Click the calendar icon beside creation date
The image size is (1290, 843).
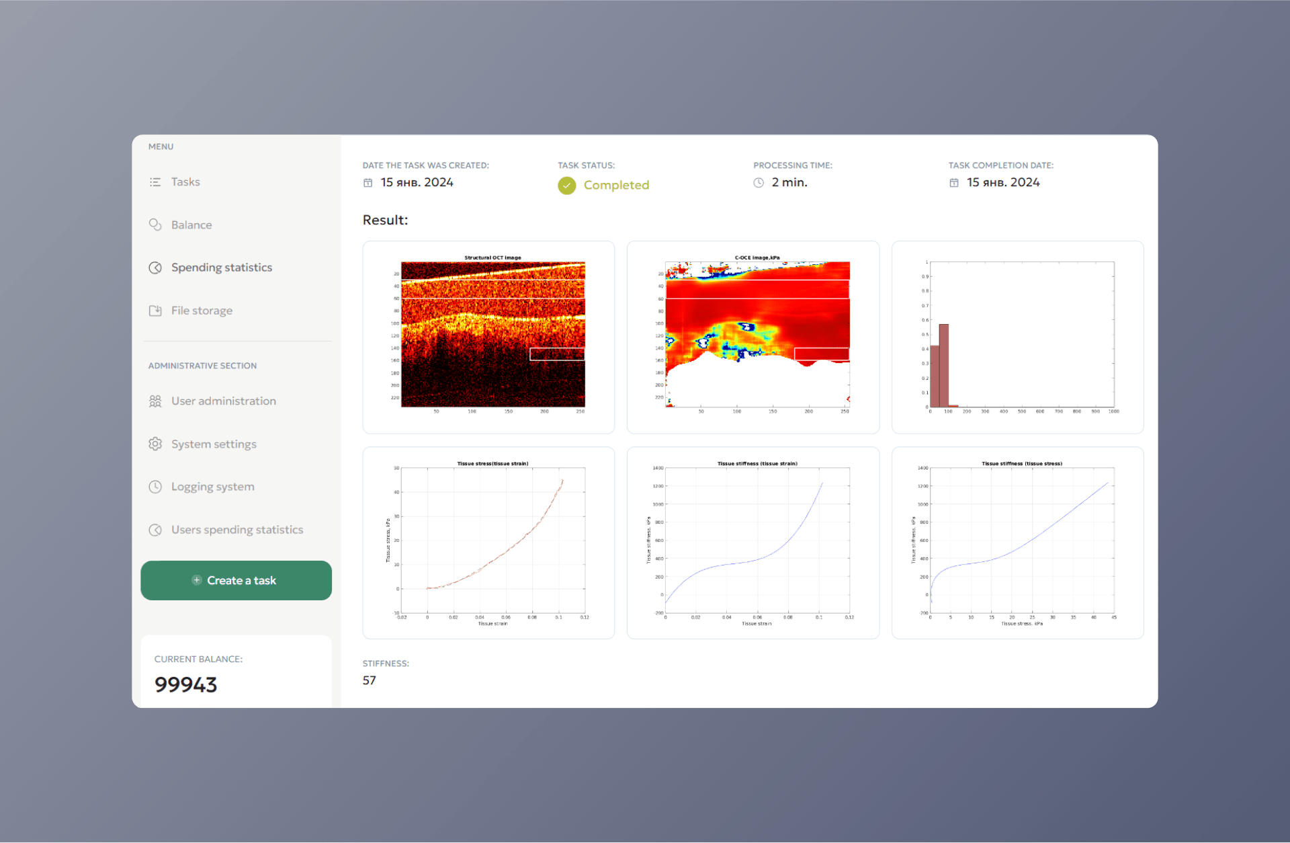pos(368,183)
